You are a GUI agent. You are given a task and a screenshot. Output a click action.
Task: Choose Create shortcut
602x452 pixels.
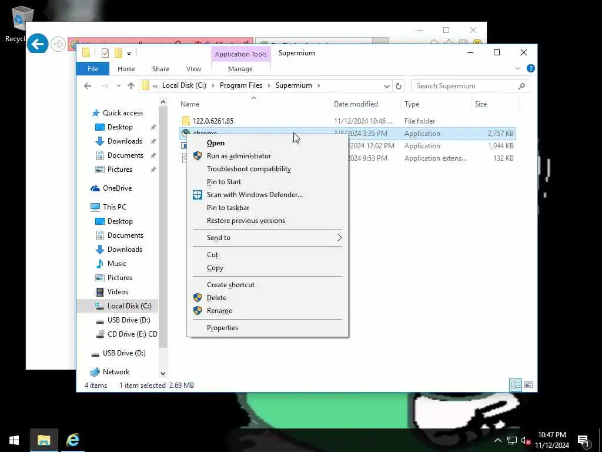(x=267, y=285)
